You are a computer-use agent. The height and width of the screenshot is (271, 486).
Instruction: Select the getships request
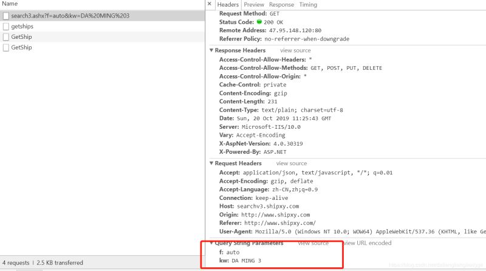(x=102, y=26)
